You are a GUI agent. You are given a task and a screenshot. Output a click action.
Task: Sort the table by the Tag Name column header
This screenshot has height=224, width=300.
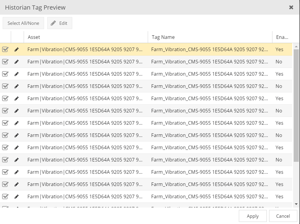tap(163, 37)
